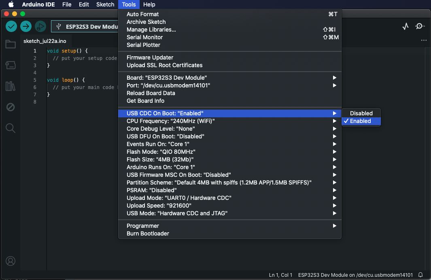This screenshot has height=280, width=431.
Task: Click the Verify sketch checkmark button
Action: 11,26
